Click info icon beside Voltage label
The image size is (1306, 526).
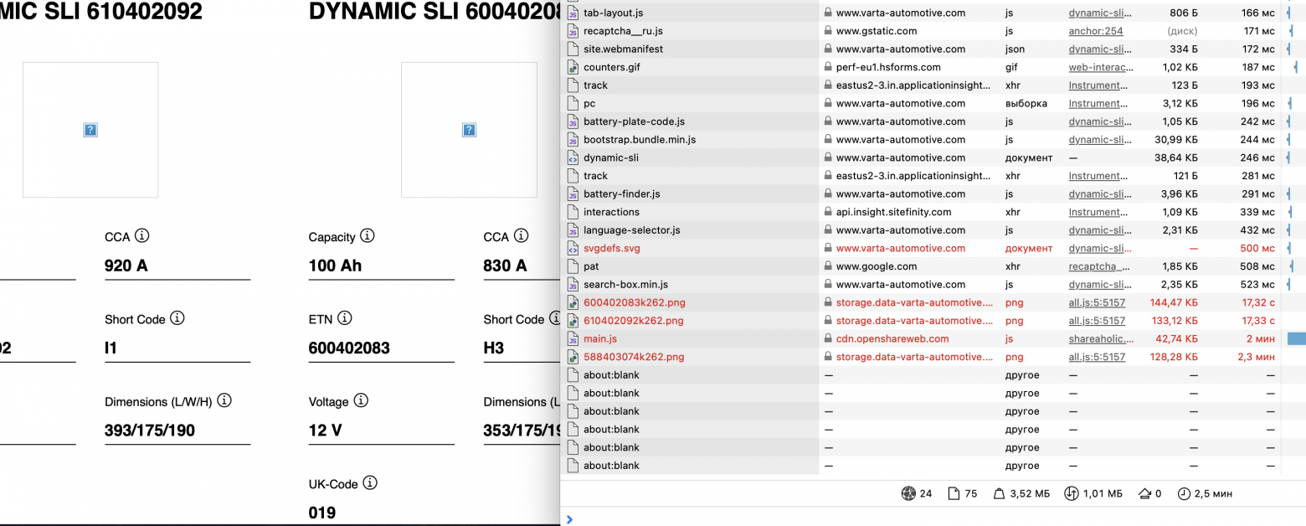361,400
